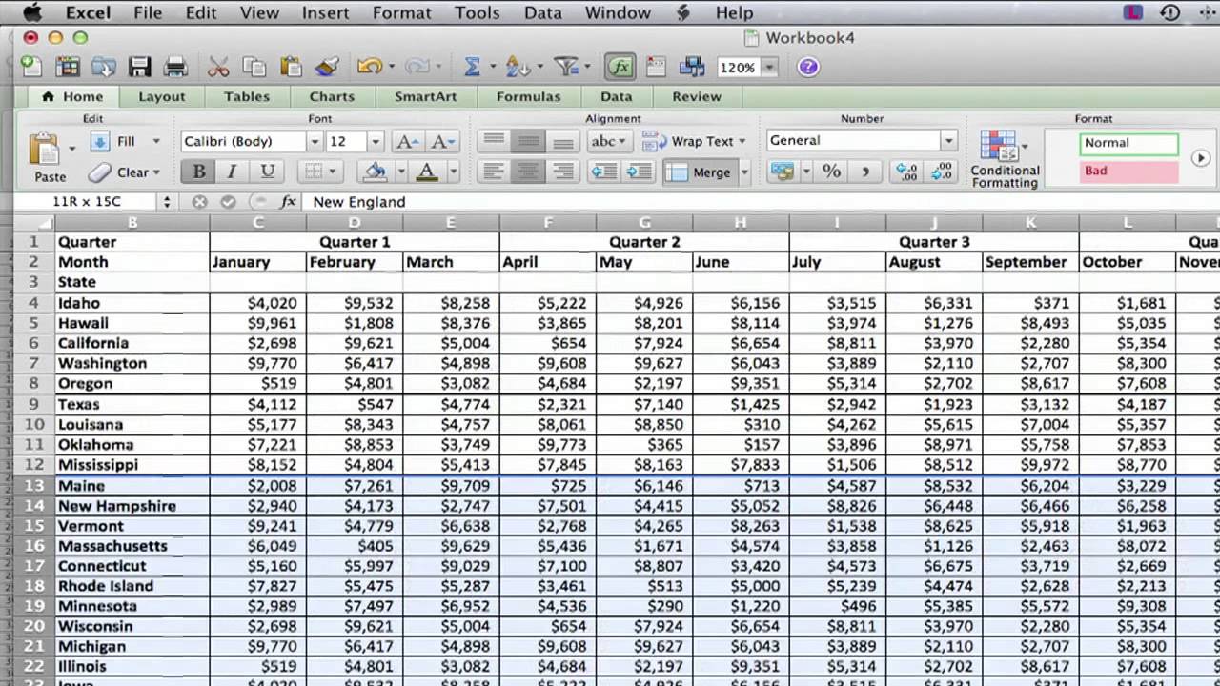
Task: Apply Filter using the funnel icon
Action: 566,67
